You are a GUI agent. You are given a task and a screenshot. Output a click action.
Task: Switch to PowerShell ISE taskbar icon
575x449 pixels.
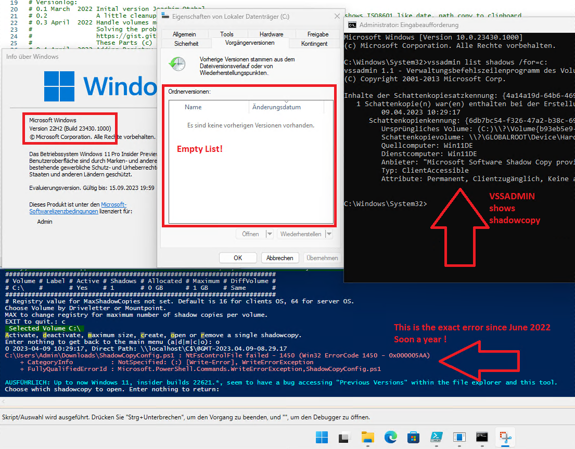click(x=437, y=437)
